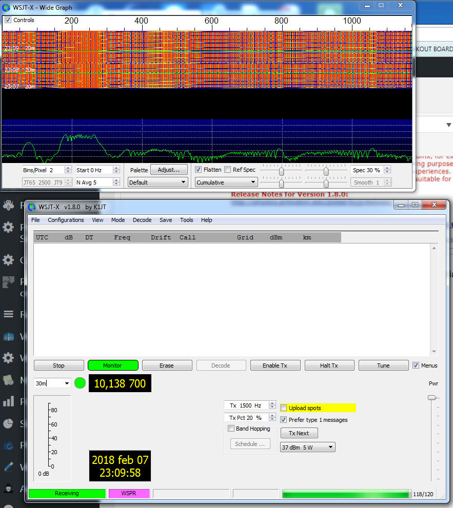
Task: Click the Tune button
Action: (x=383, y=365)
